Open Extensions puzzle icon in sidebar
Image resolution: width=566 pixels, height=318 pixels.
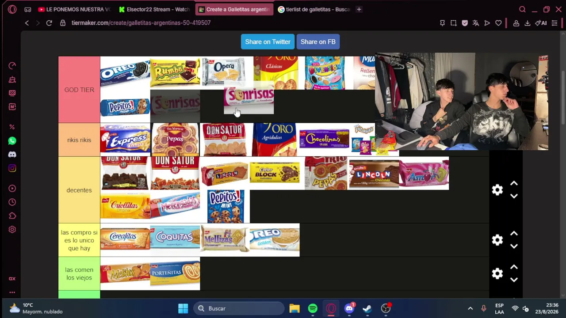[x=12, y=216]
